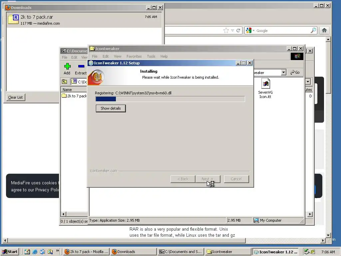Switch to IconTweaker 1.12 taskbar button

pos(275,252)
